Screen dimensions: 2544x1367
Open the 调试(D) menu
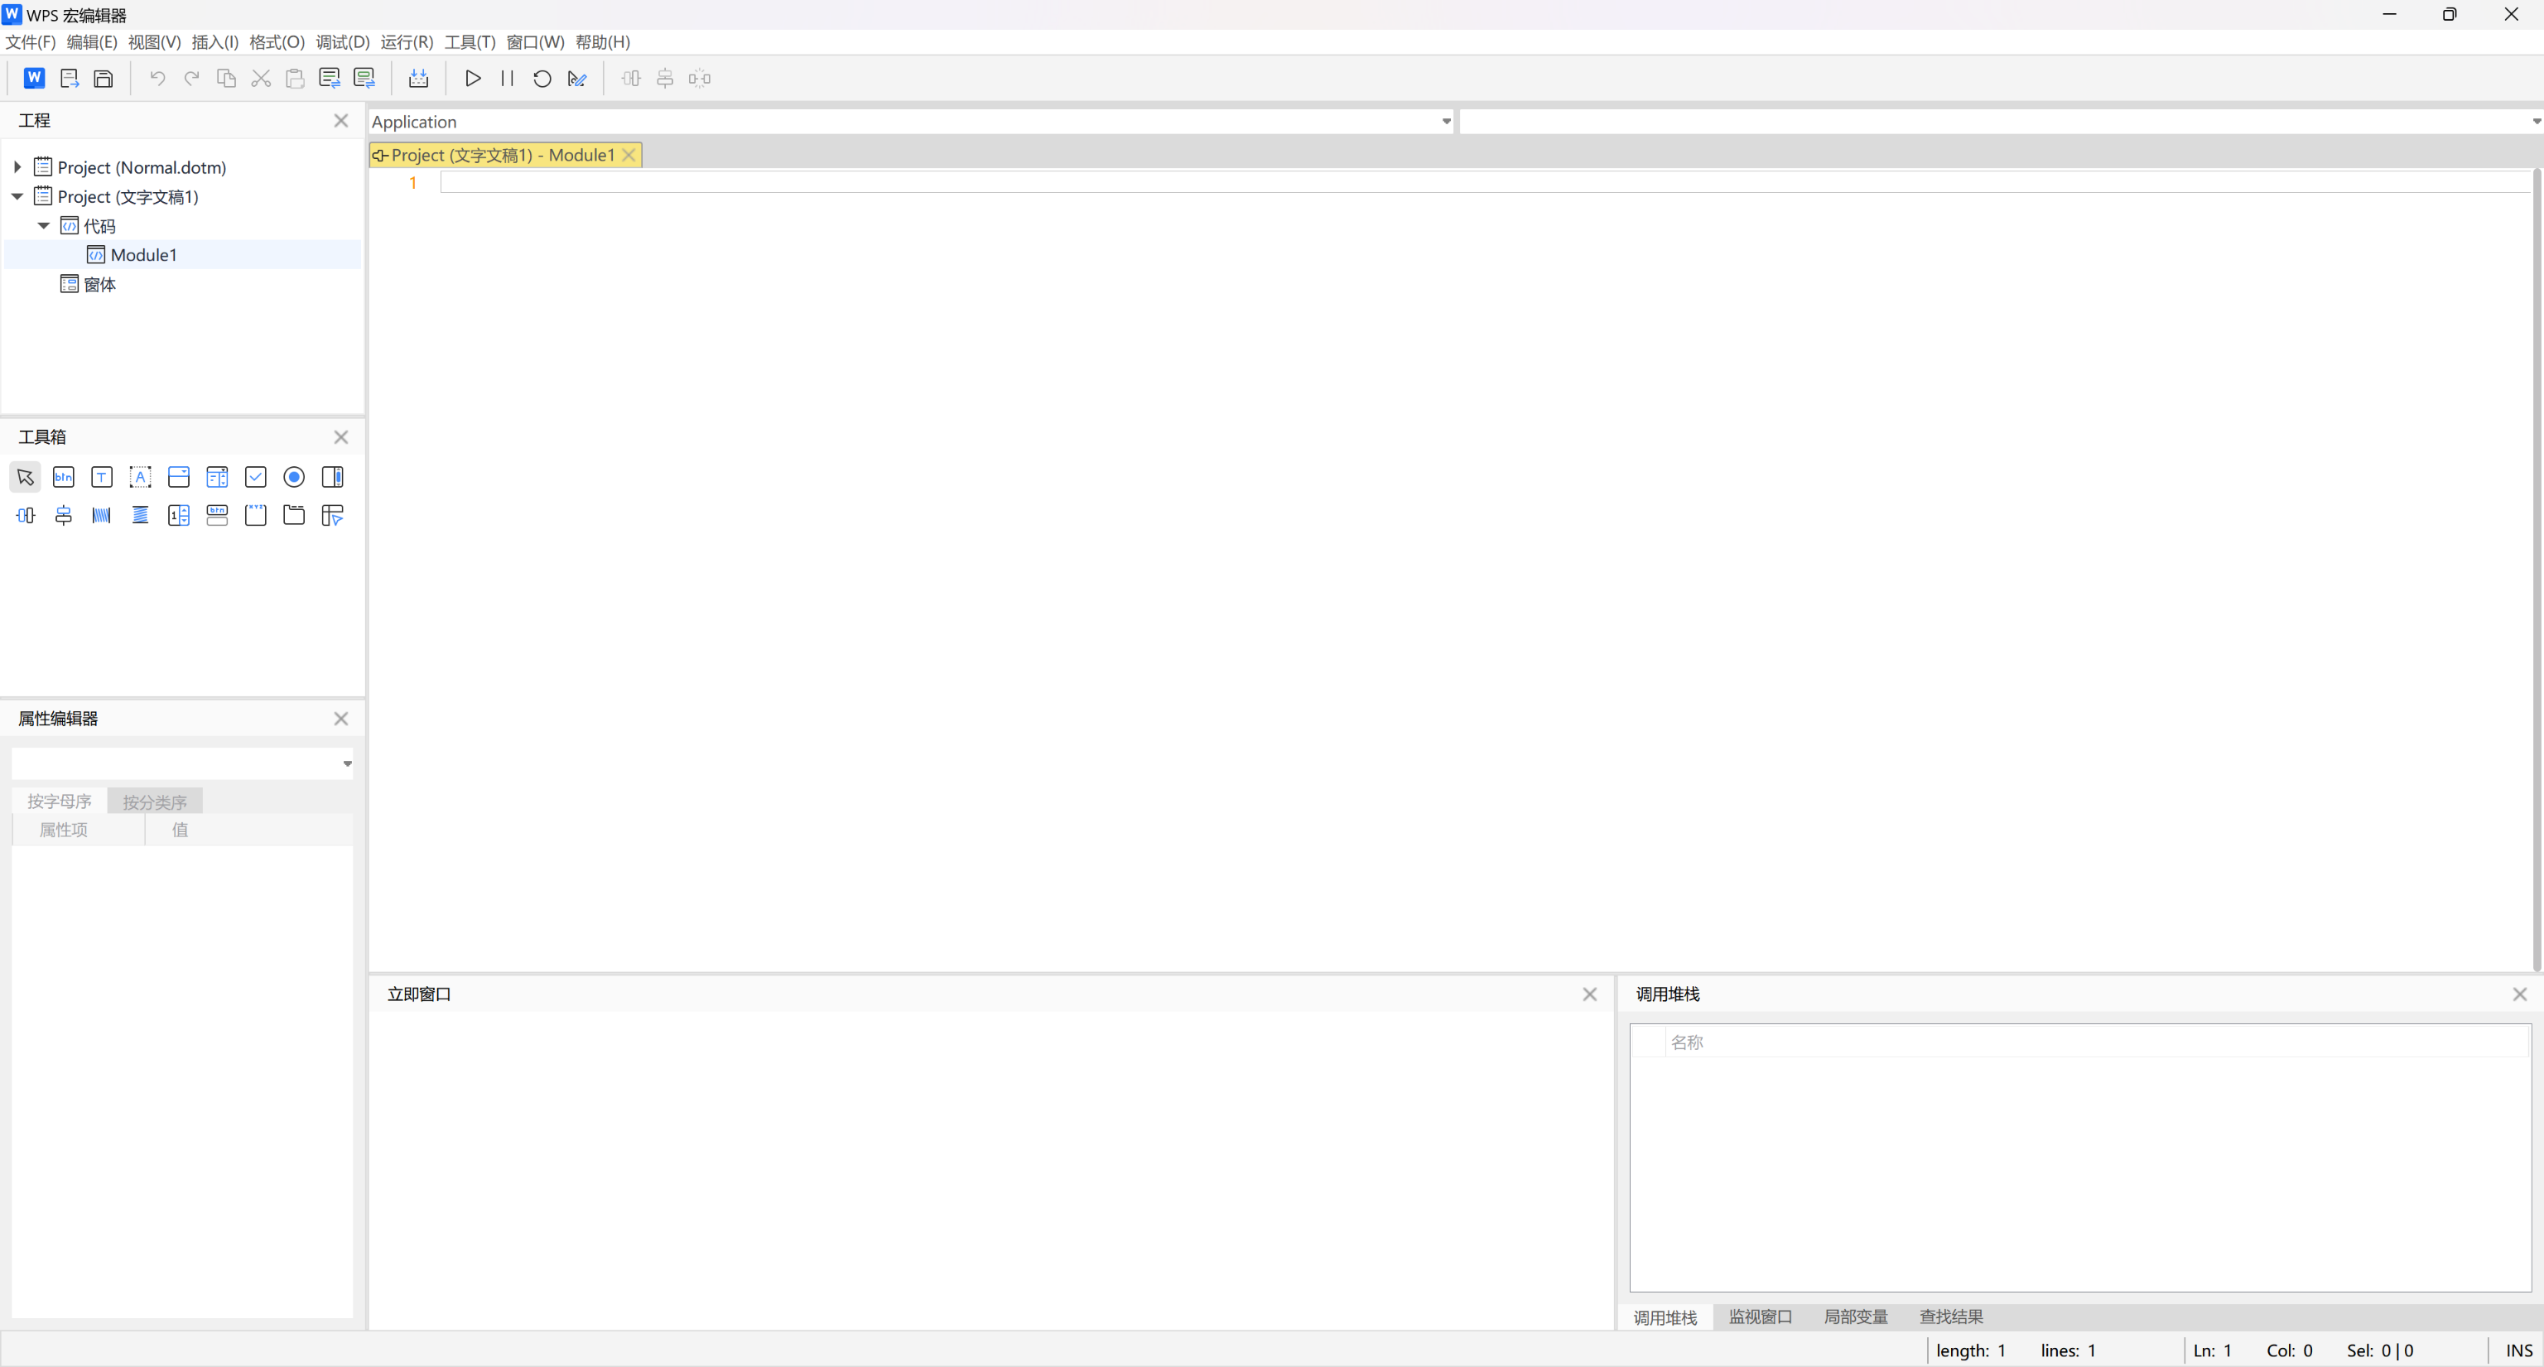pos(343,41)
